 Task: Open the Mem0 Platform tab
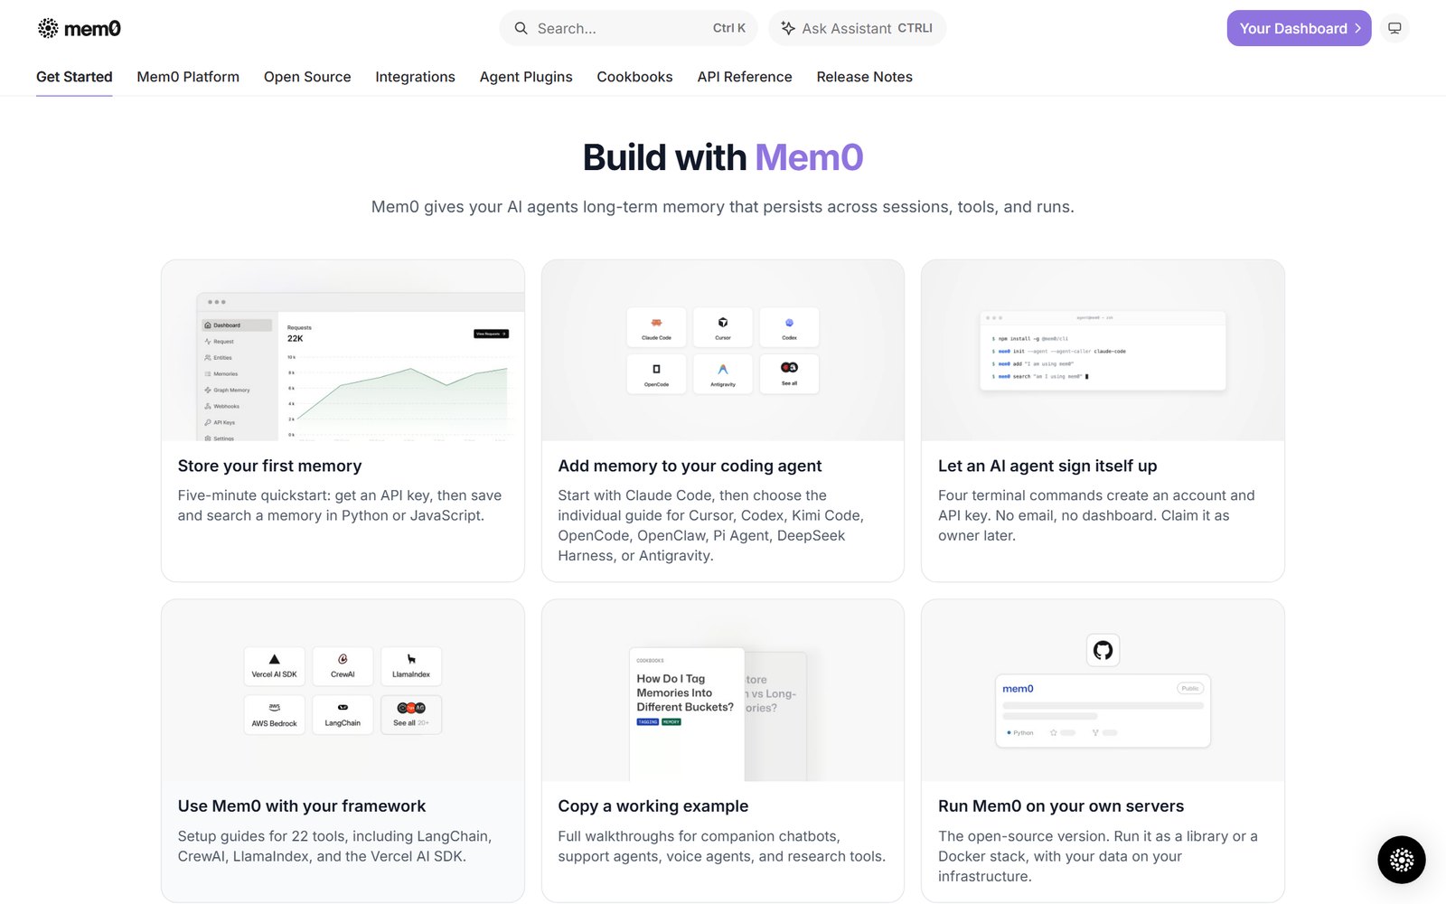pyautogui.click(x=188, y=77)
